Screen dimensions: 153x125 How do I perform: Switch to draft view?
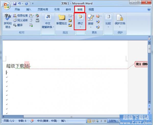pos(105,121)
